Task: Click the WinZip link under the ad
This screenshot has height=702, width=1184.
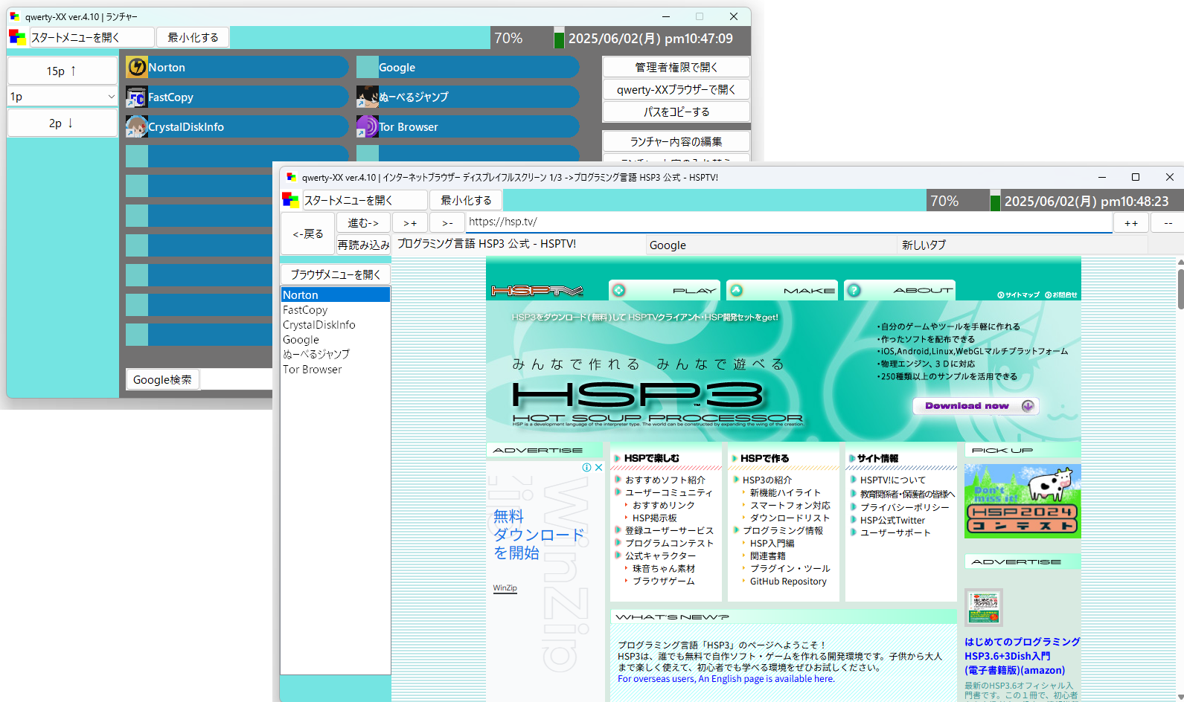Action: (x=505, y=588)
